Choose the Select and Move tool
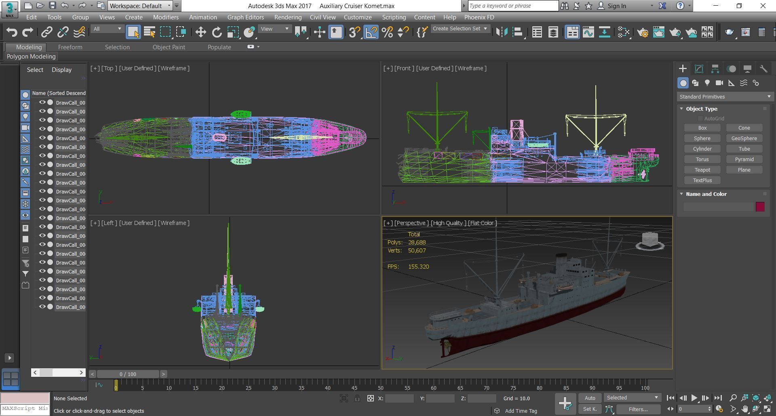 click(x=201, y=32)
